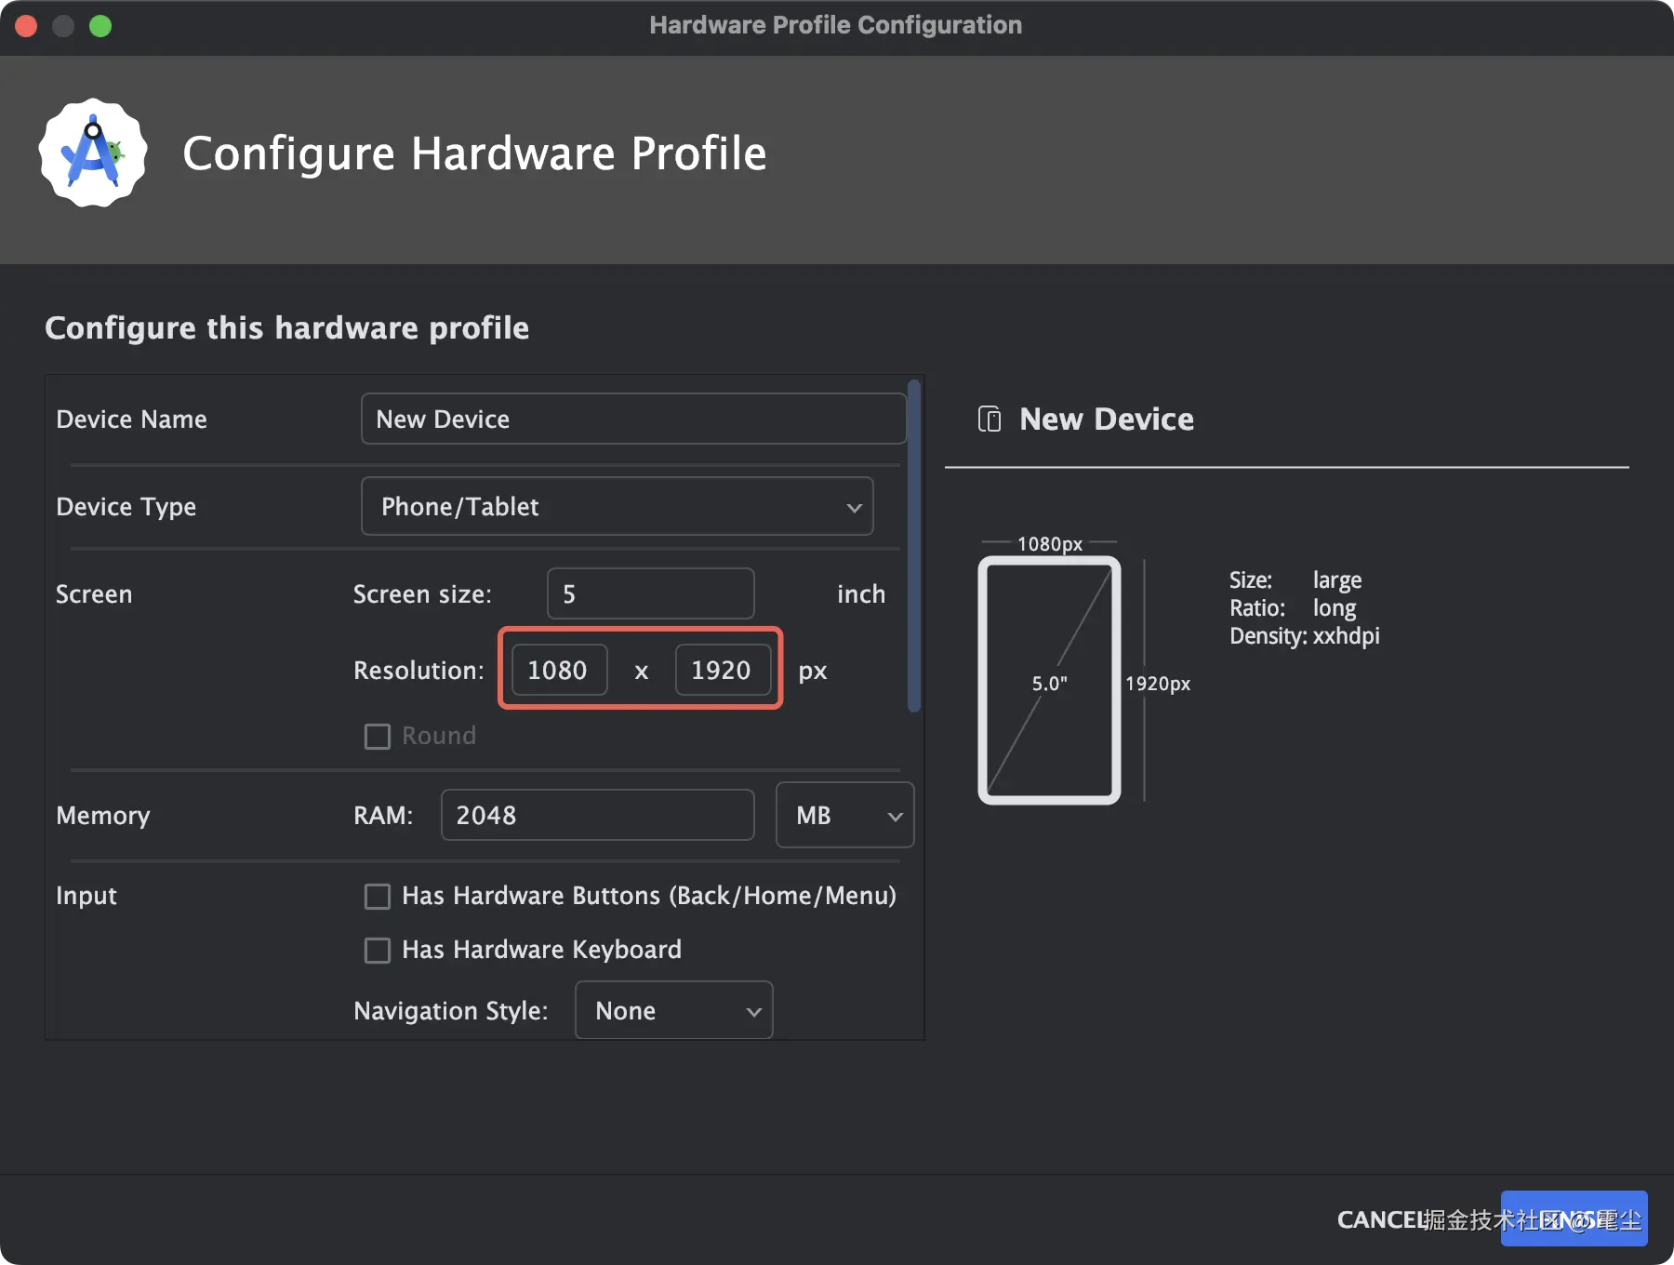Click the 1920 resolution height field
Viewport: 1674px width, 1265px height.
pos(723,671)
